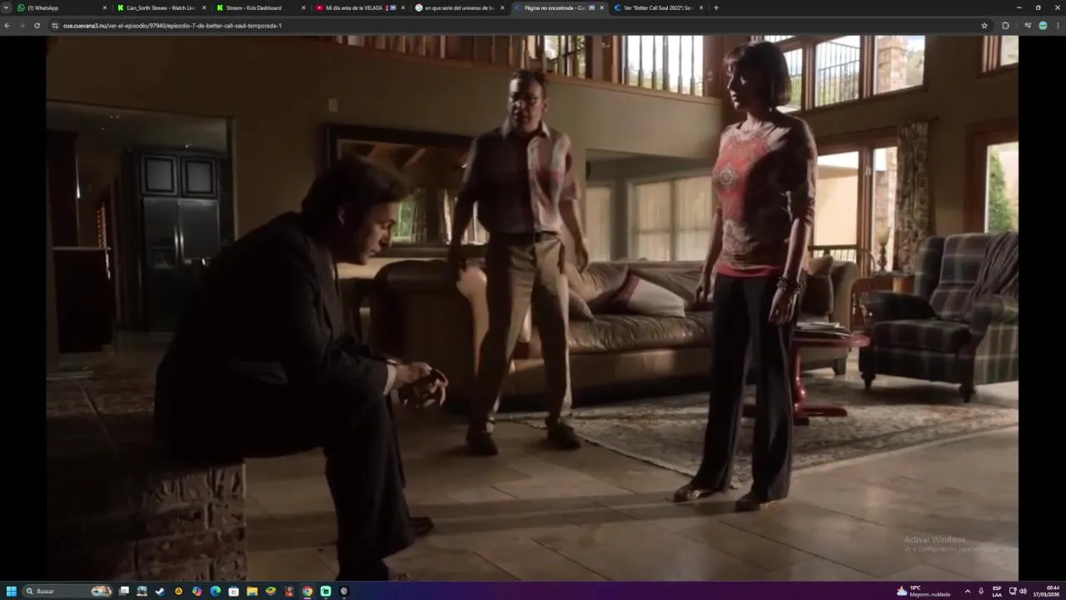The height and width of the screenshot is (600, 1066).
Task: Click the Better Call Saul video player
Action: [532, 307]
